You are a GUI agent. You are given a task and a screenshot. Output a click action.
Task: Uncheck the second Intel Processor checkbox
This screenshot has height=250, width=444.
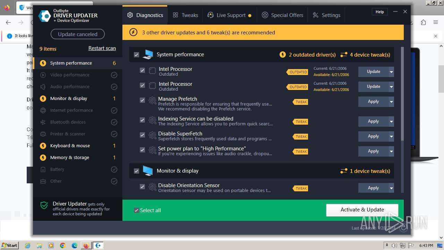142,85
